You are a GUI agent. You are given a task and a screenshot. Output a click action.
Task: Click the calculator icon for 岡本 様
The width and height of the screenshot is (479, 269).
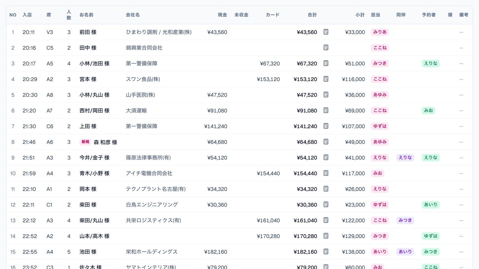[x=326, y=189]
